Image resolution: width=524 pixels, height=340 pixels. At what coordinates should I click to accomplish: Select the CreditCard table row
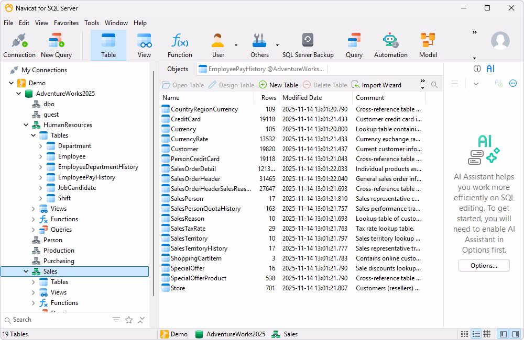coord(292,119)
